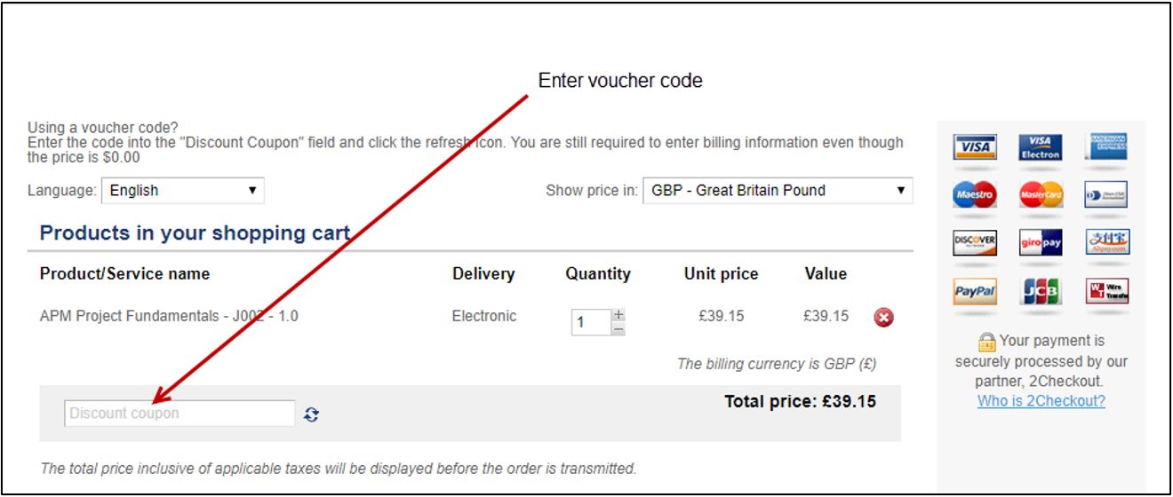Open the Who is 2Checkout? link
The width and height of the screenshot is (1173, 497).
[1041, 401]
